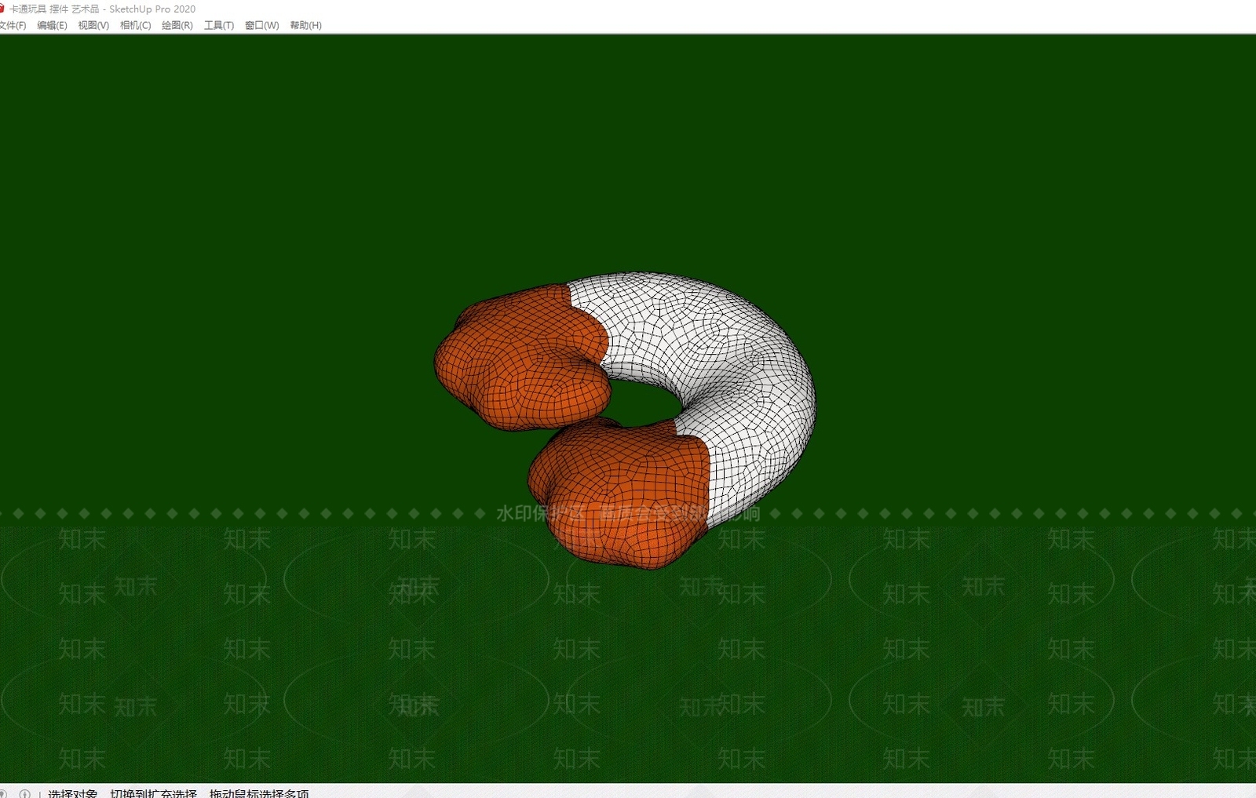Open the 相机(C) menu
Image resolution: width=1256 pixels, height=798 pixels.
135,25
